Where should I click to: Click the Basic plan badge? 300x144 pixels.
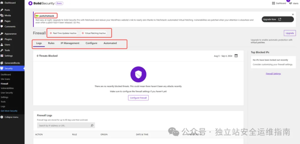pyautogui.click(x=59, y=3)
